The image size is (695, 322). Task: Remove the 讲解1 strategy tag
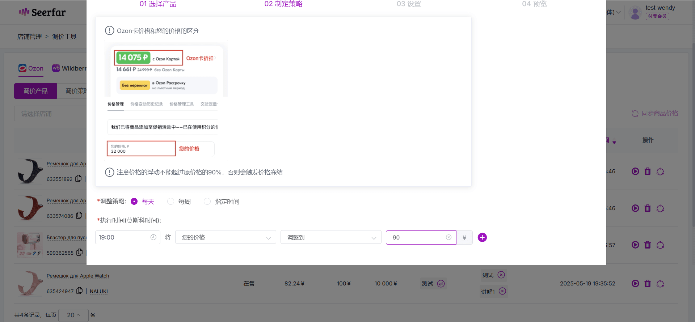click(502, 291)
